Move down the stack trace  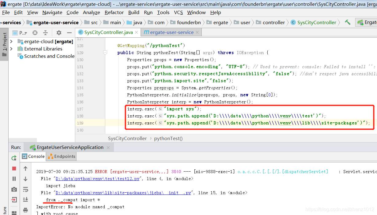(x=25, y=179)
